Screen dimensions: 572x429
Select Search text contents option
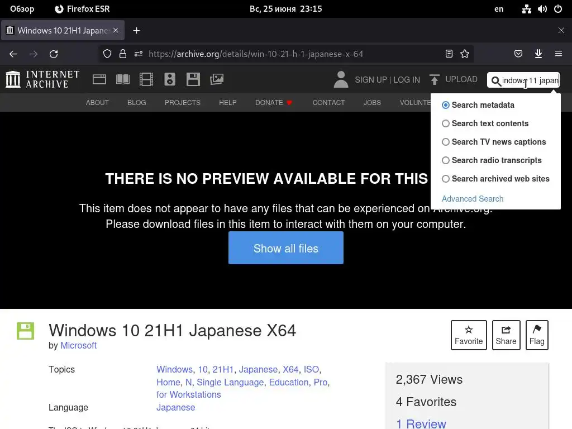(485, 123)
